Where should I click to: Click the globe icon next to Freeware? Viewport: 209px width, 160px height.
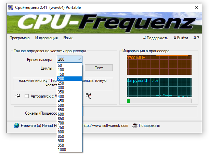17,126
